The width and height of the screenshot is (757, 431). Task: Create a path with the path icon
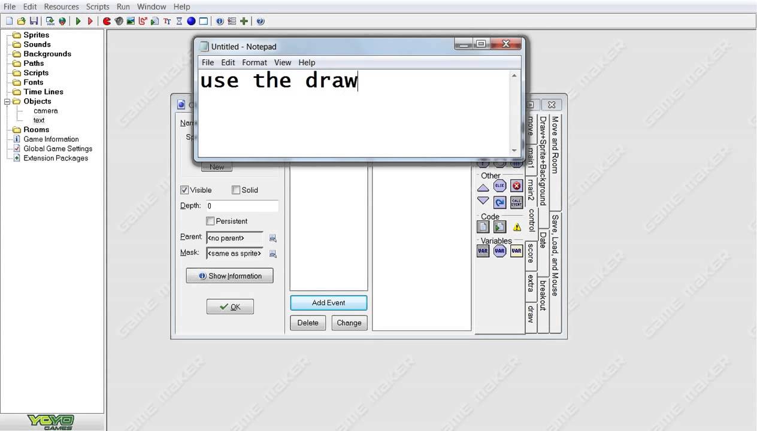tap(143, 21)
